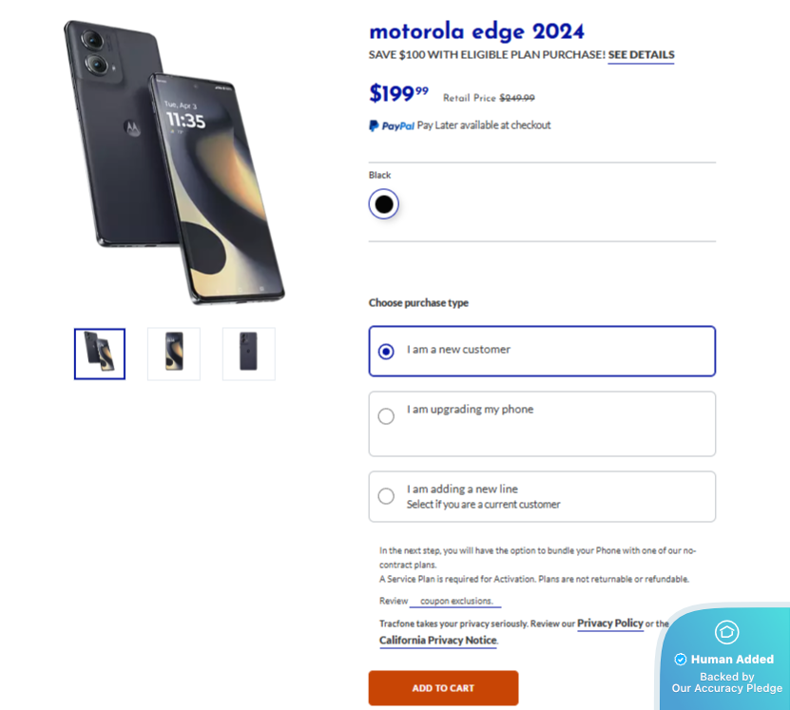Click the PayPal logo icon
The height and width of the screenshot is (710, 790).
click(x=392, y=125)
